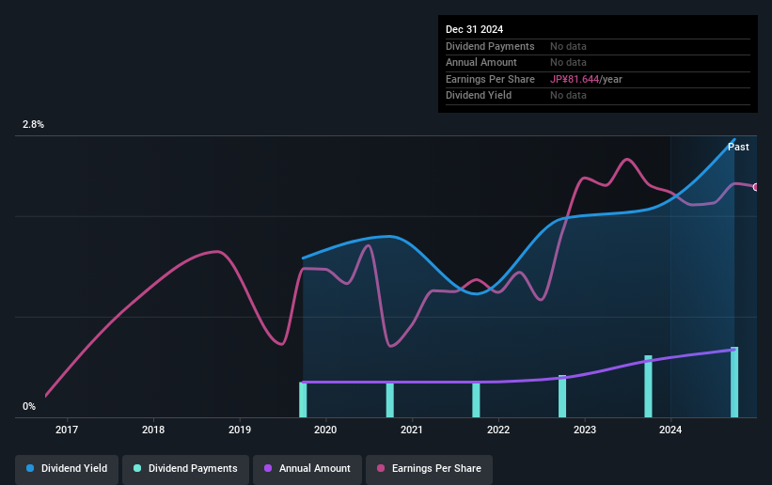772x485 pixels.
Task: Click the late-2021 dividend payment bar
Action: click(x=476, y=399)
